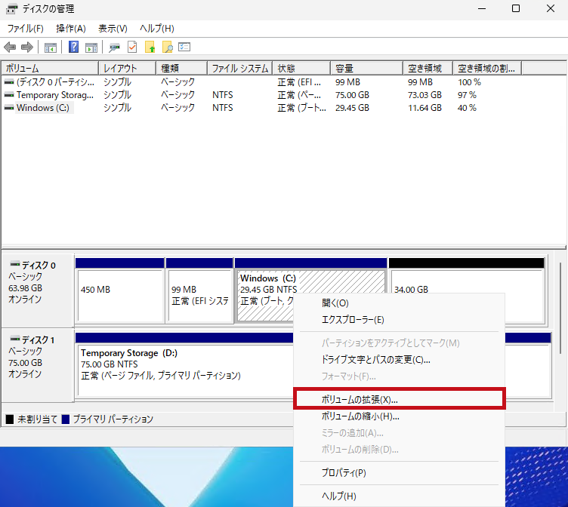Choose プロパティ(P) from the context menu
The image size is (568, 507).
[x=399, y=472]
